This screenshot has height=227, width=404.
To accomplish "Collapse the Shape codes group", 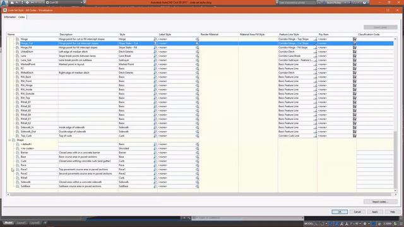I will click(9, 140).
